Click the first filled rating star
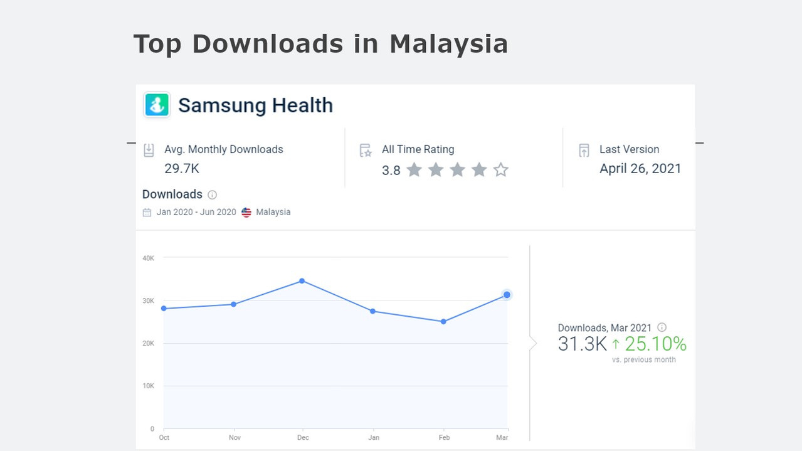The image size is (802, 451). point(414,170)
